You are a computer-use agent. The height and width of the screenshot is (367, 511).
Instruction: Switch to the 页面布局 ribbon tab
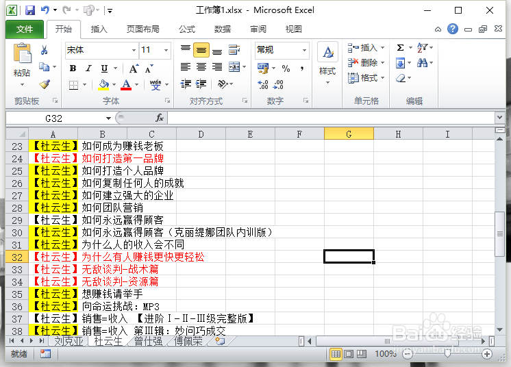[142, 29]
